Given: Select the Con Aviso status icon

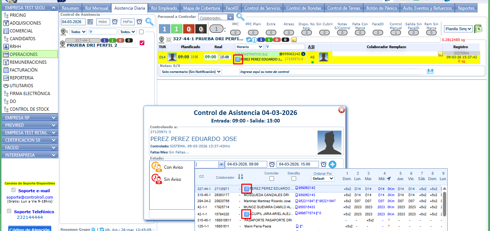Looking at the screenshot, I should tap(156, 167).
